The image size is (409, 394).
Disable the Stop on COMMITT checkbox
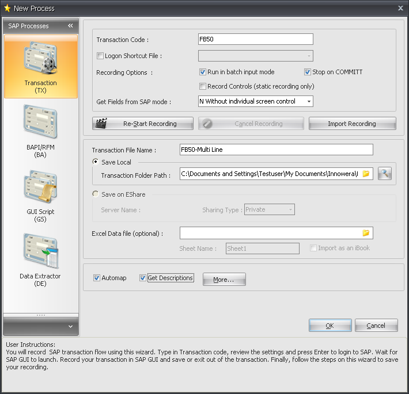[308, 72]
